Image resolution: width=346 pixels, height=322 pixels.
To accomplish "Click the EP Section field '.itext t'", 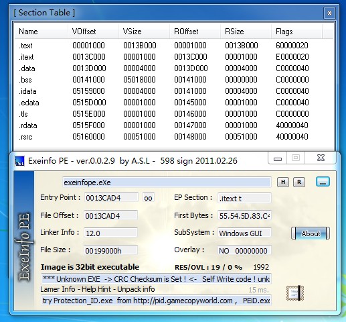I will point(244,198).
